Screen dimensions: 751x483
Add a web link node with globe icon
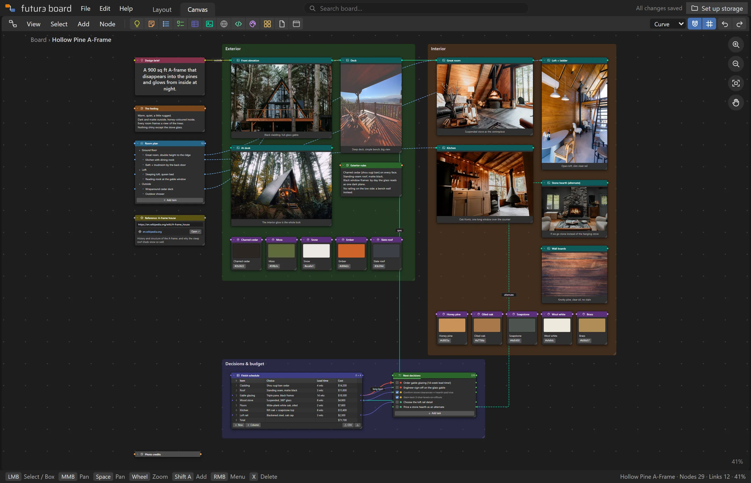224,24
